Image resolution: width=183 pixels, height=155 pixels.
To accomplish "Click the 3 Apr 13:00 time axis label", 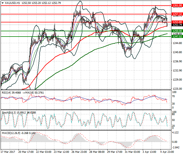I will point(149,152).
